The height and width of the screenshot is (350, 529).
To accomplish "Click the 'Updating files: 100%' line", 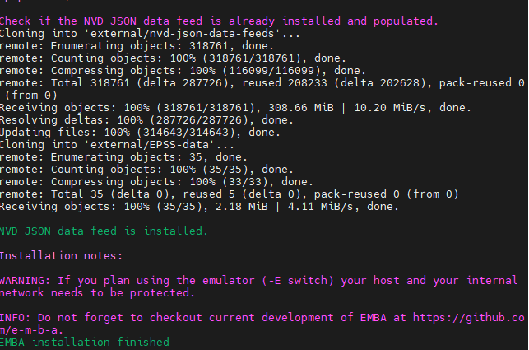I will pyautogui.click(x=140, y=133).
